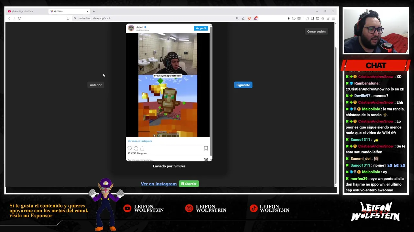Like the post with heart icon

tap(130, 149)
